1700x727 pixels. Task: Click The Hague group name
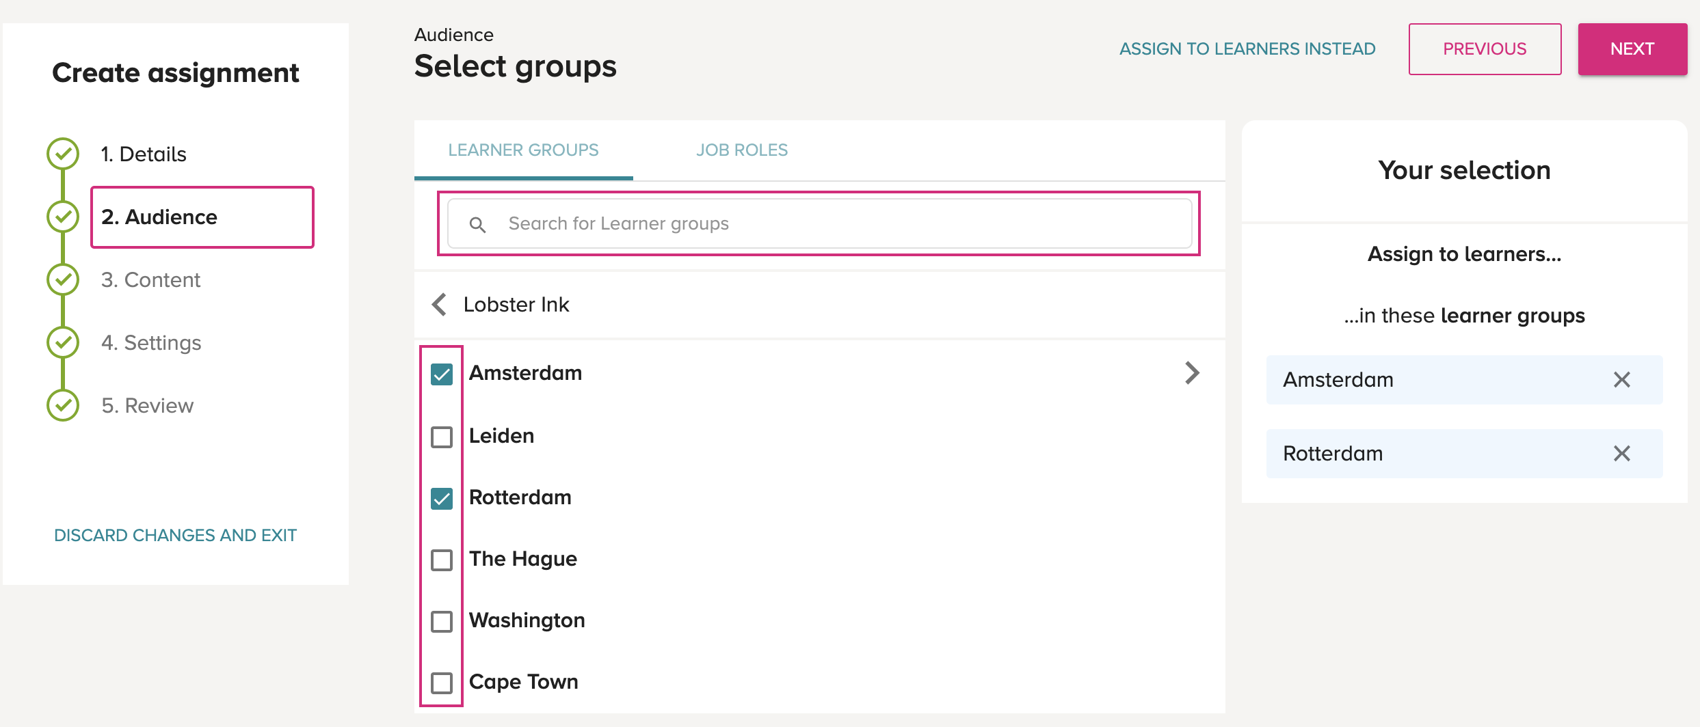(523, 559)
